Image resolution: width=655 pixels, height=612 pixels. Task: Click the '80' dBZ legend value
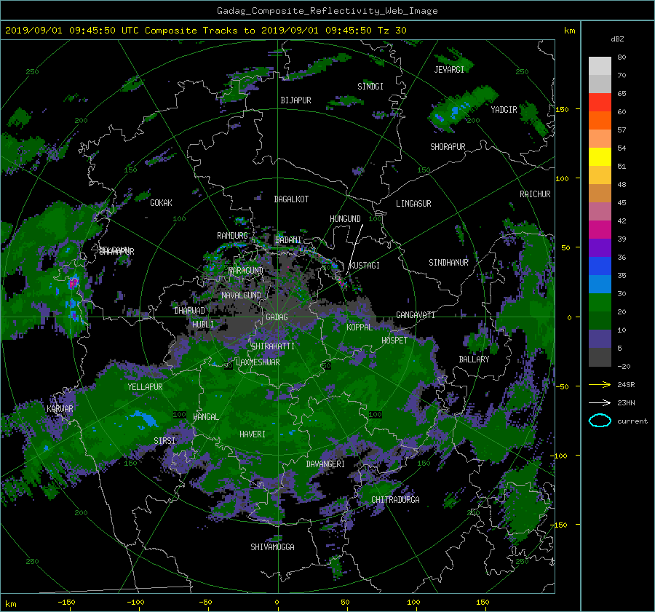622,57
